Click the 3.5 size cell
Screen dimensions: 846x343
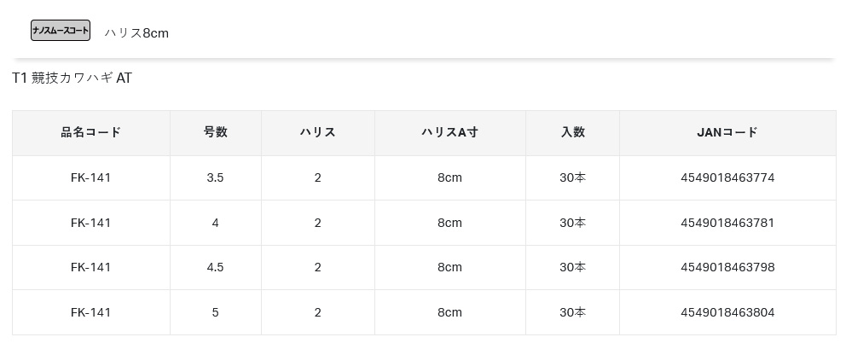(215, 177)
